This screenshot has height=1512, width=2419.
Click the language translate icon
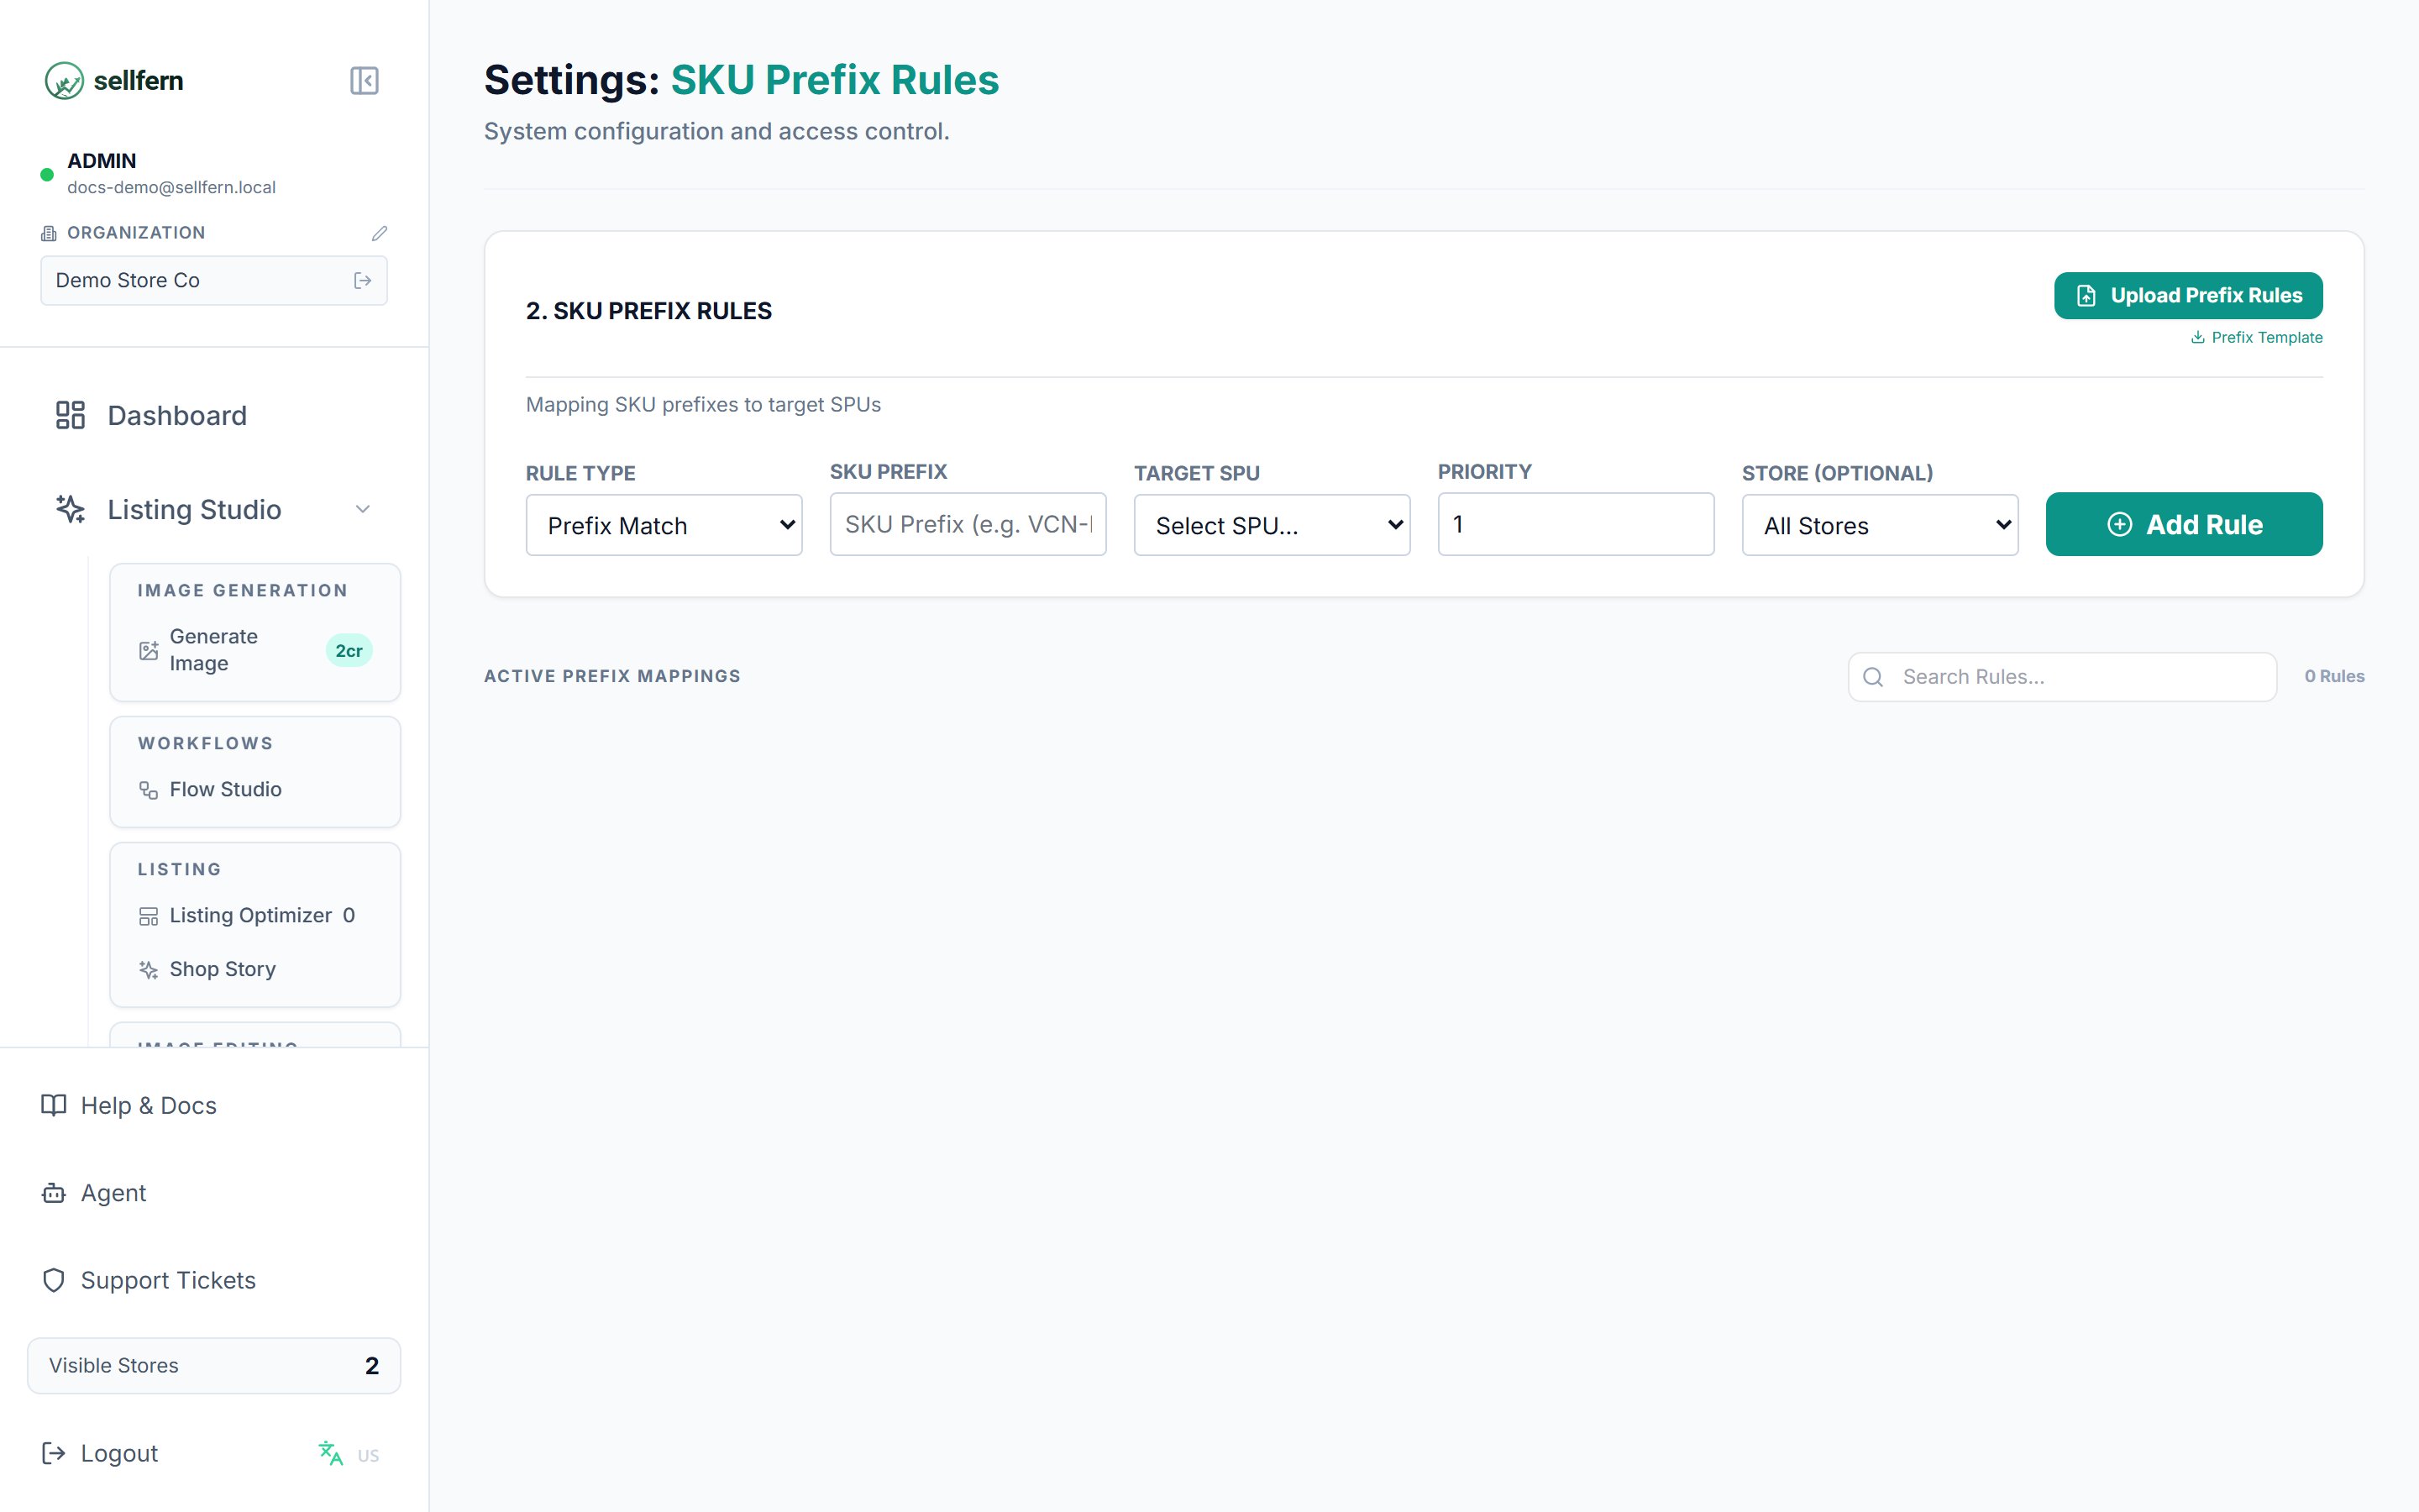pyautogui.click(x=331, y=1453)
